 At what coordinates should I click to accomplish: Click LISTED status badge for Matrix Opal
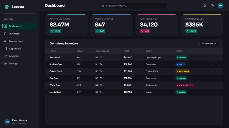(181, 92)
